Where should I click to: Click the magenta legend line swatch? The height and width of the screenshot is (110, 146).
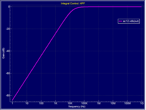point(121,21)
